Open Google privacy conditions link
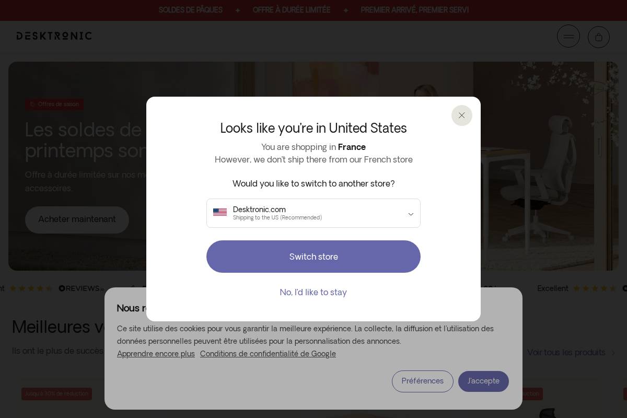 pos(268,354)
